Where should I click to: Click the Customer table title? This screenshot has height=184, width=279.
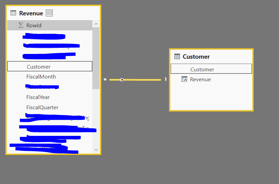[x=196, y=57]
